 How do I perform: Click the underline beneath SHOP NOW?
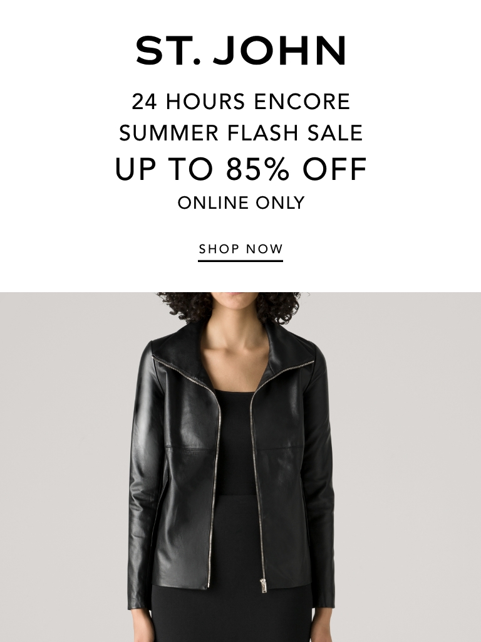tap(240, 261)
